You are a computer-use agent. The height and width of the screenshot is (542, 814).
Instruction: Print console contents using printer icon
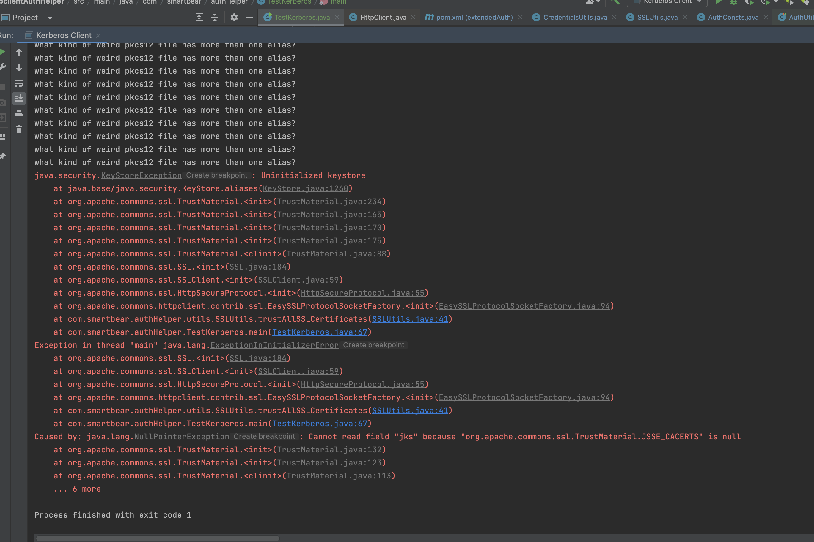click(19, 114)
